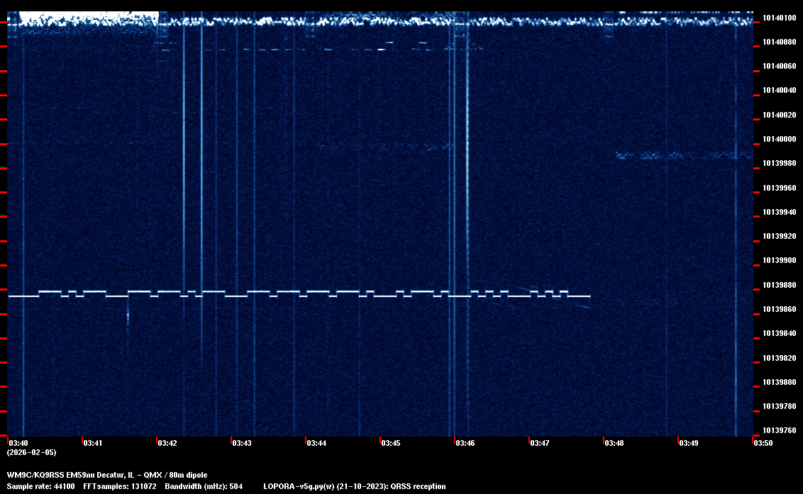The image size is (803, 494).
Task: Click the (2026-02-05) date text
Action: click(x=31, y=452)
